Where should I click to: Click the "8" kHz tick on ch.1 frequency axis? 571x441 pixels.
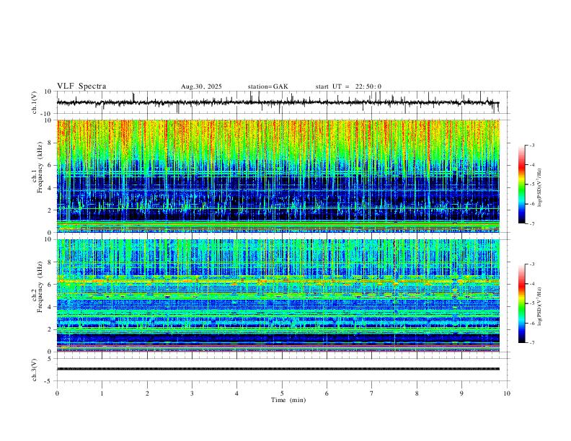tap(50, 143)
